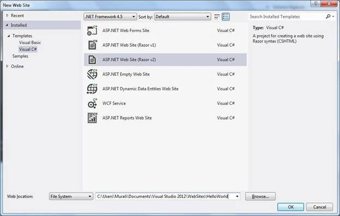Close the New Web Site dialog
Viewport: 340px width, 216px height.
pyautogui.click(x=329, y=3)
